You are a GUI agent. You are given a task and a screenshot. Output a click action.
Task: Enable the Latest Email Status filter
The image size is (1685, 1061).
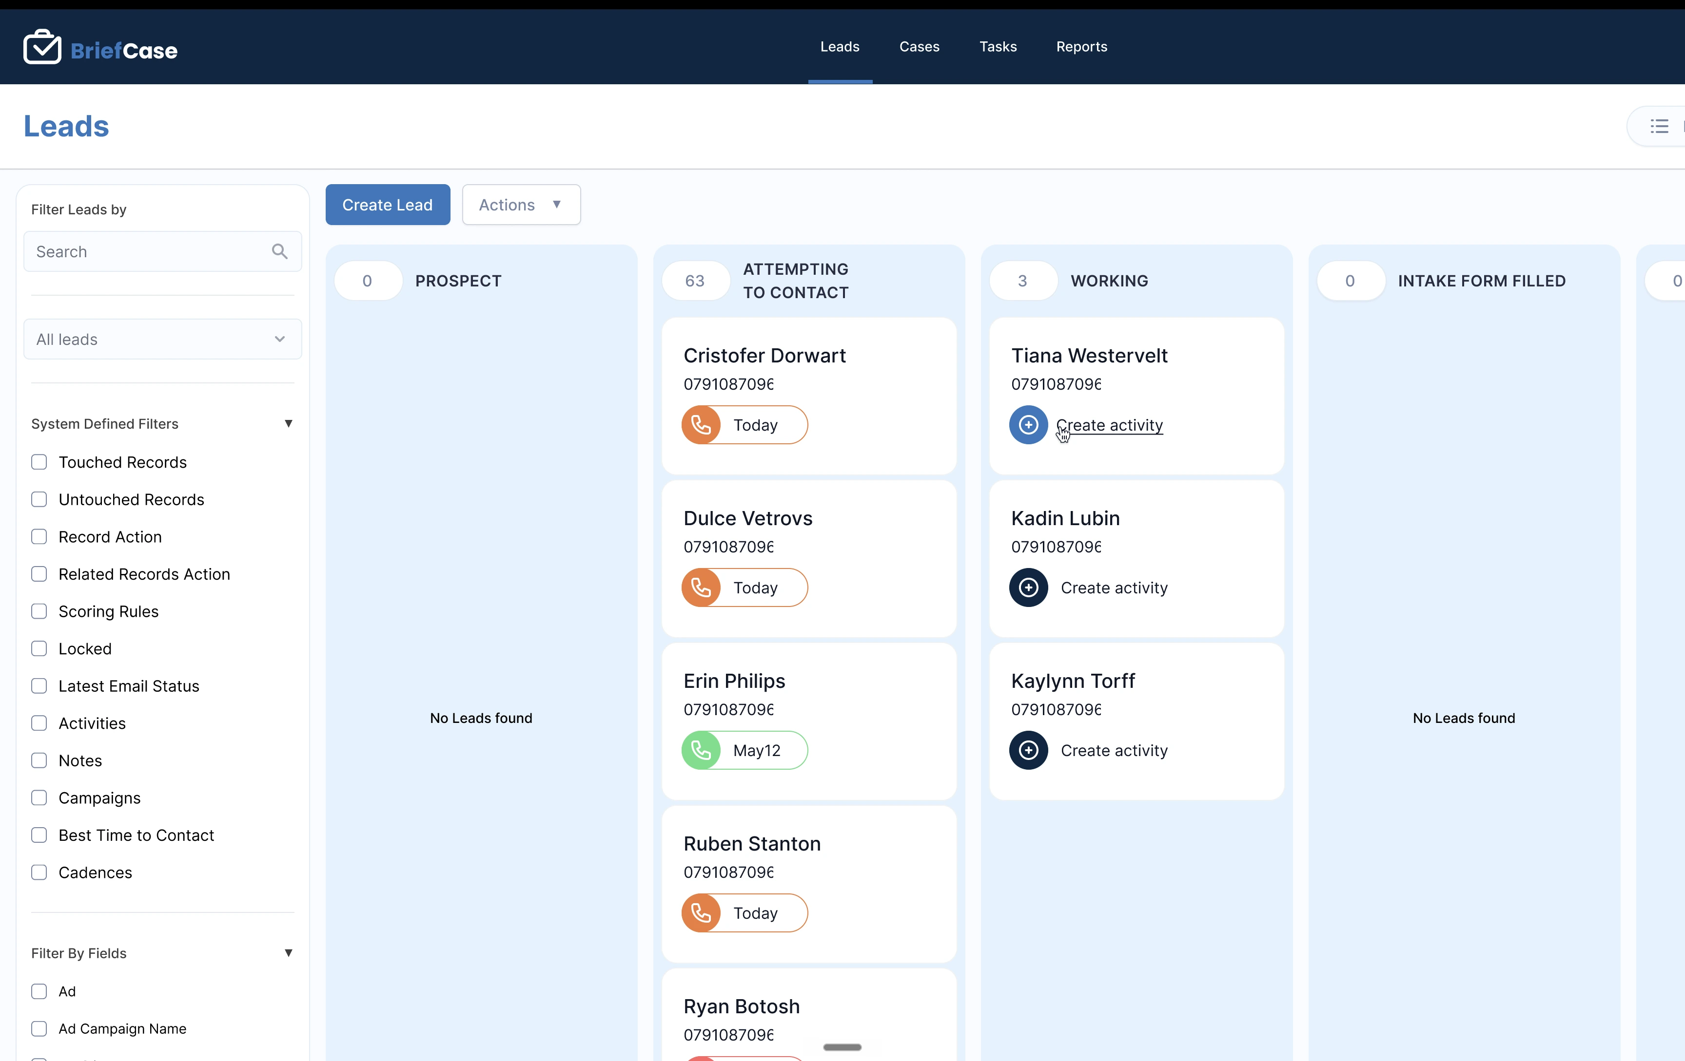click(39, 686)
